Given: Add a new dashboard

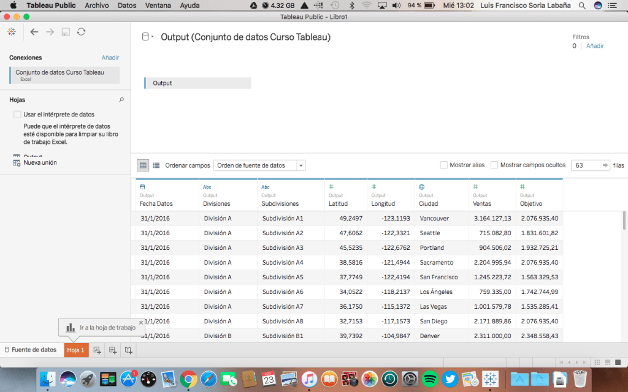Looking at the screenshot, I should (x=113, y=350).
